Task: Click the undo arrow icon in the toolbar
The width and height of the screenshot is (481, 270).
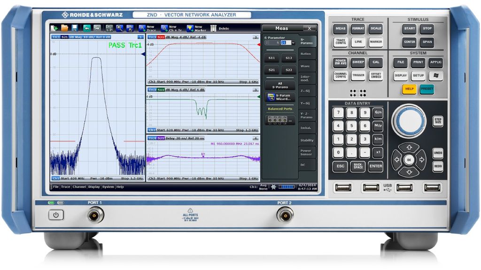Action: tap(87, 28)
